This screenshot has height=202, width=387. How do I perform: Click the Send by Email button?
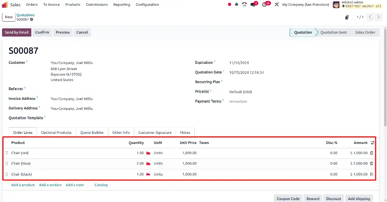(x=17, y=32)
